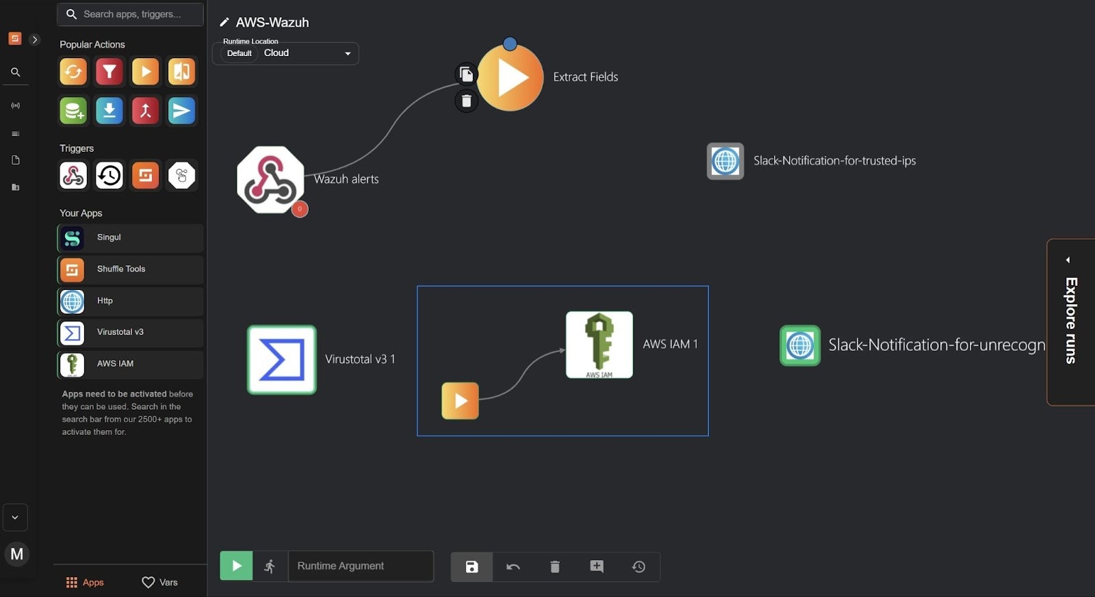Expand the left sidebar chevron arrow
The height and width of the screenshot is (597, 1095).
click(x=35, y=40)
